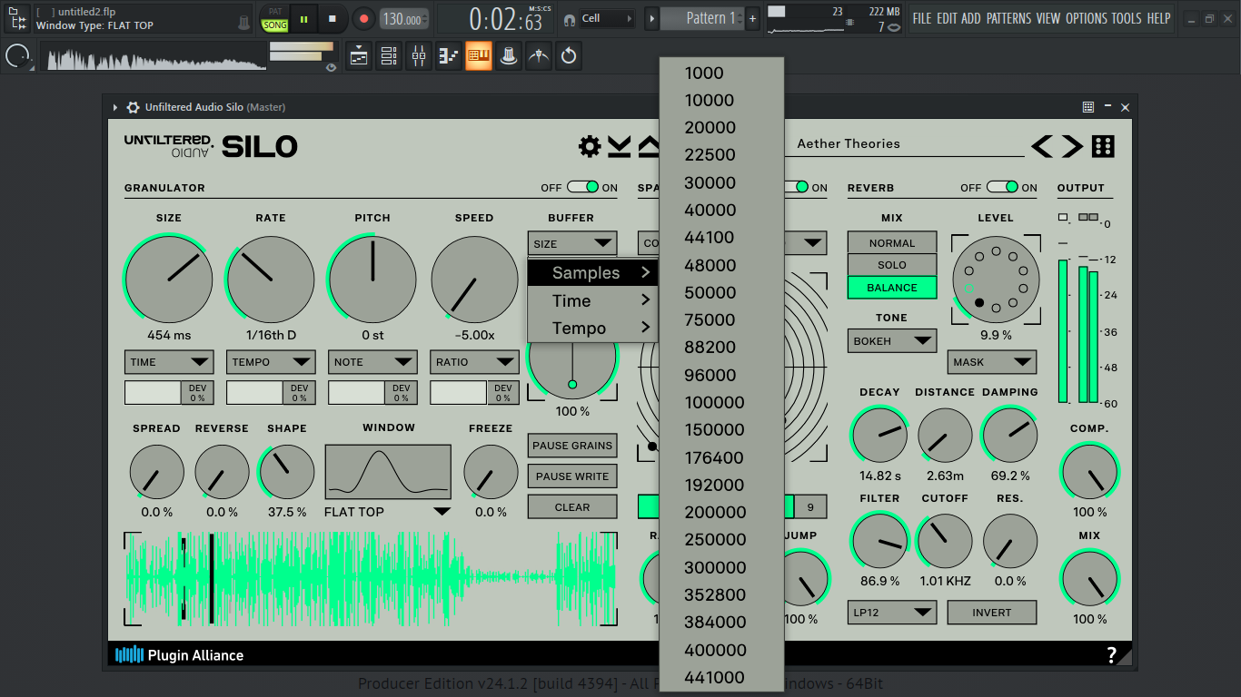Viewport: 1241px width, 697px height.
Task: Open the TEMPO dropdown under Rate
Action: tap(271, 362)
